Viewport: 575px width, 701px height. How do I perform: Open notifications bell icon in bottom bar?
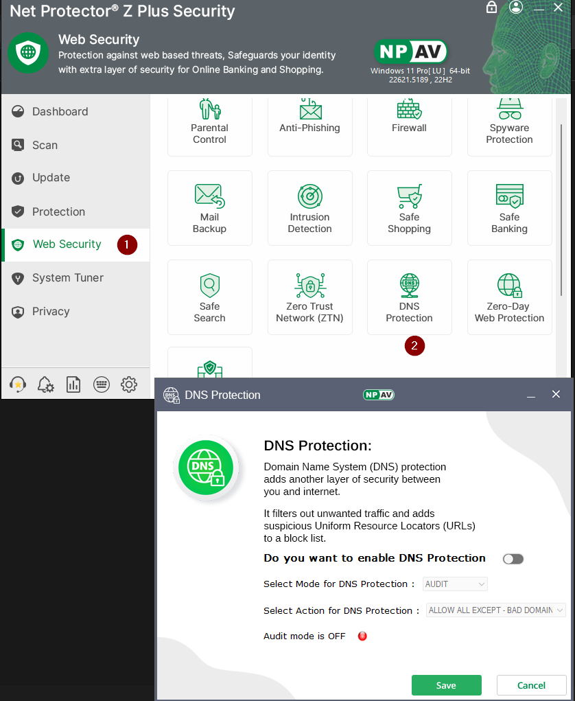46,384
